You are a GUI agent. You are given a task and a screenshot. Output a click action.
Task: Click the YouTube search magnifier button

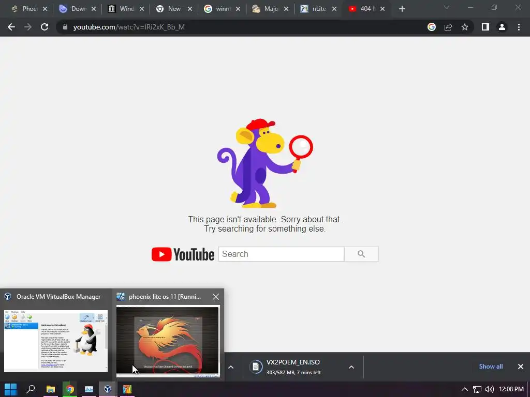361,254
